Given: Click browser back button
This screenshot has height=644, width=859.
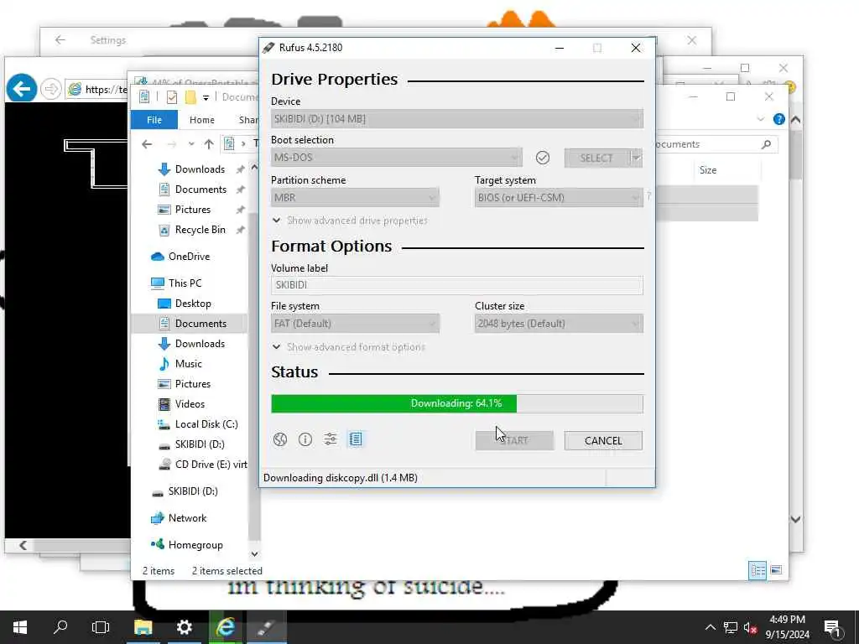Looking at the screenshot, I should [22, 89].
